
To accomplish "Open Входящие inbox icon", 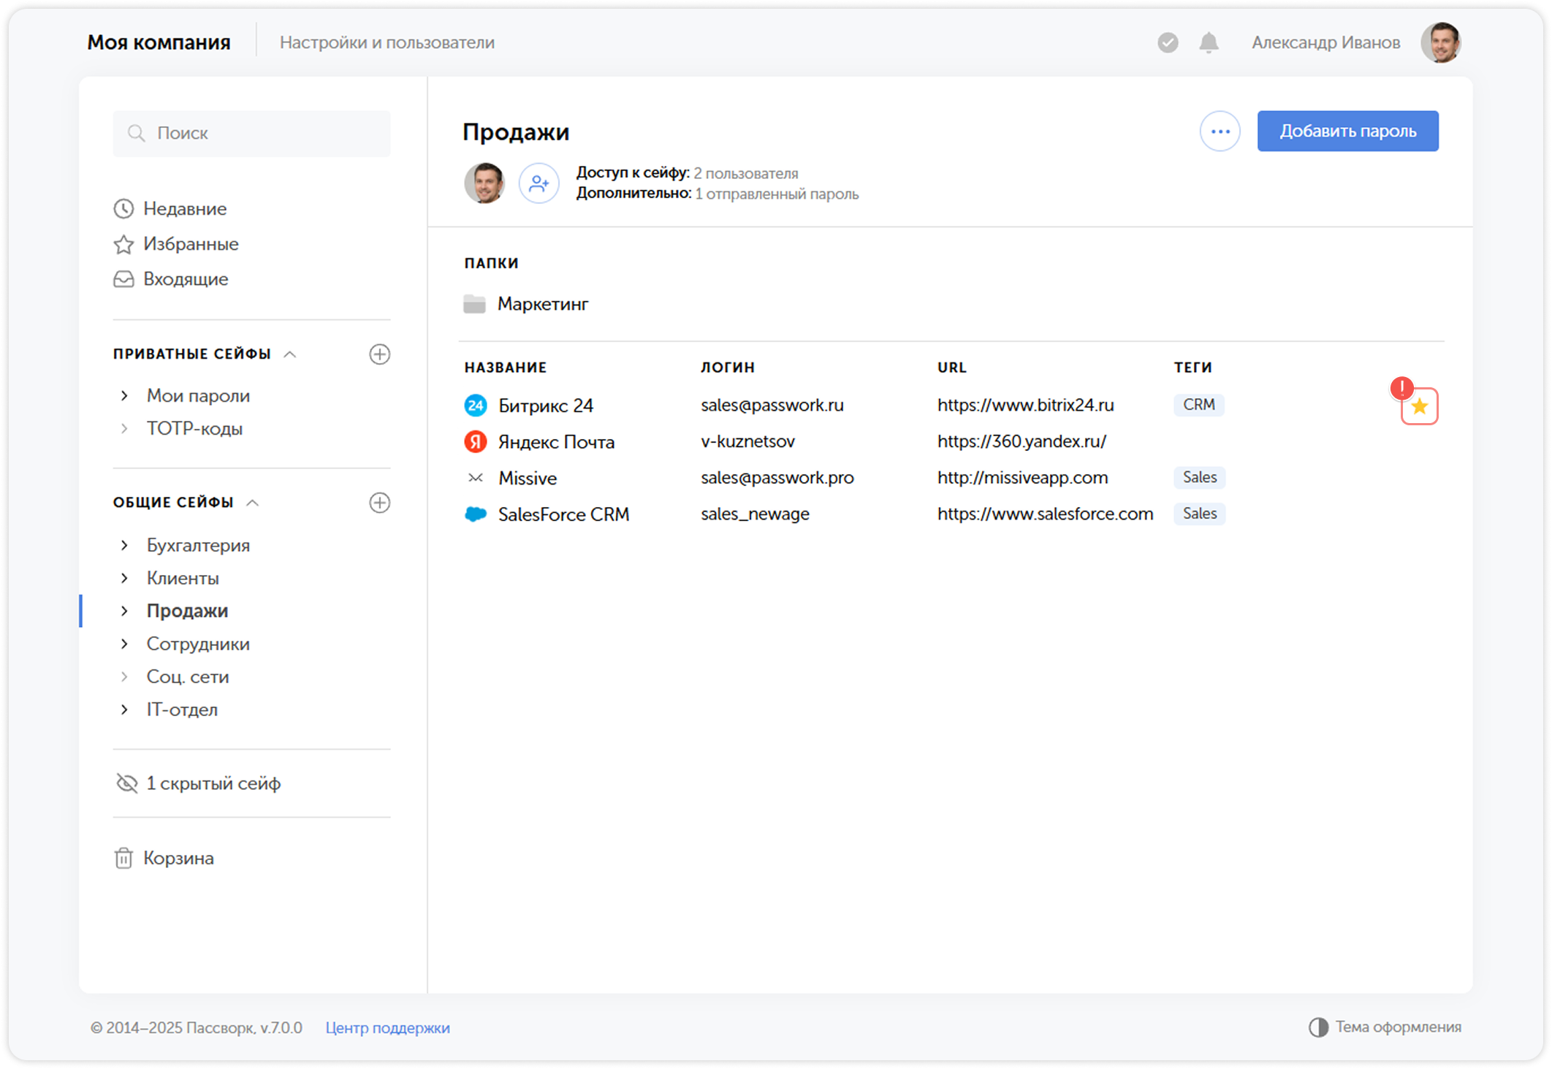I will 123,279.
